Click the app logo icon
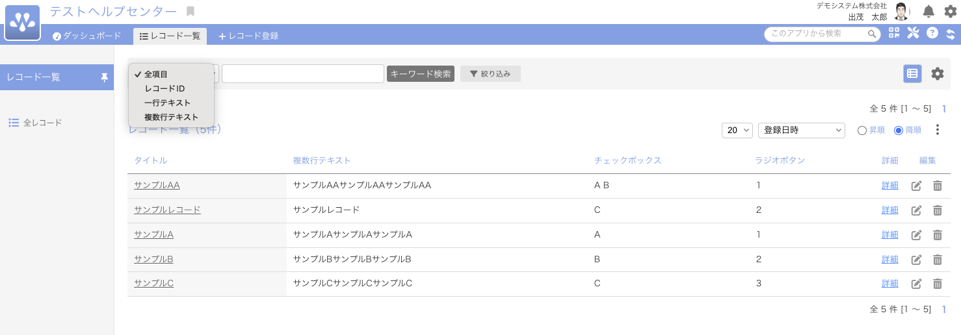The image size is (961, 335). tap(23, 23)
